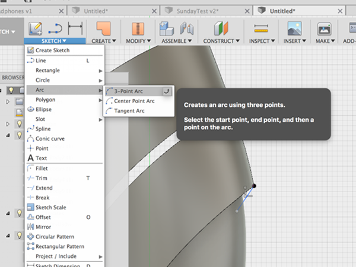Open the Slot submenu
The width and height of the screenshot is (356, 267).
pos(65,119)
